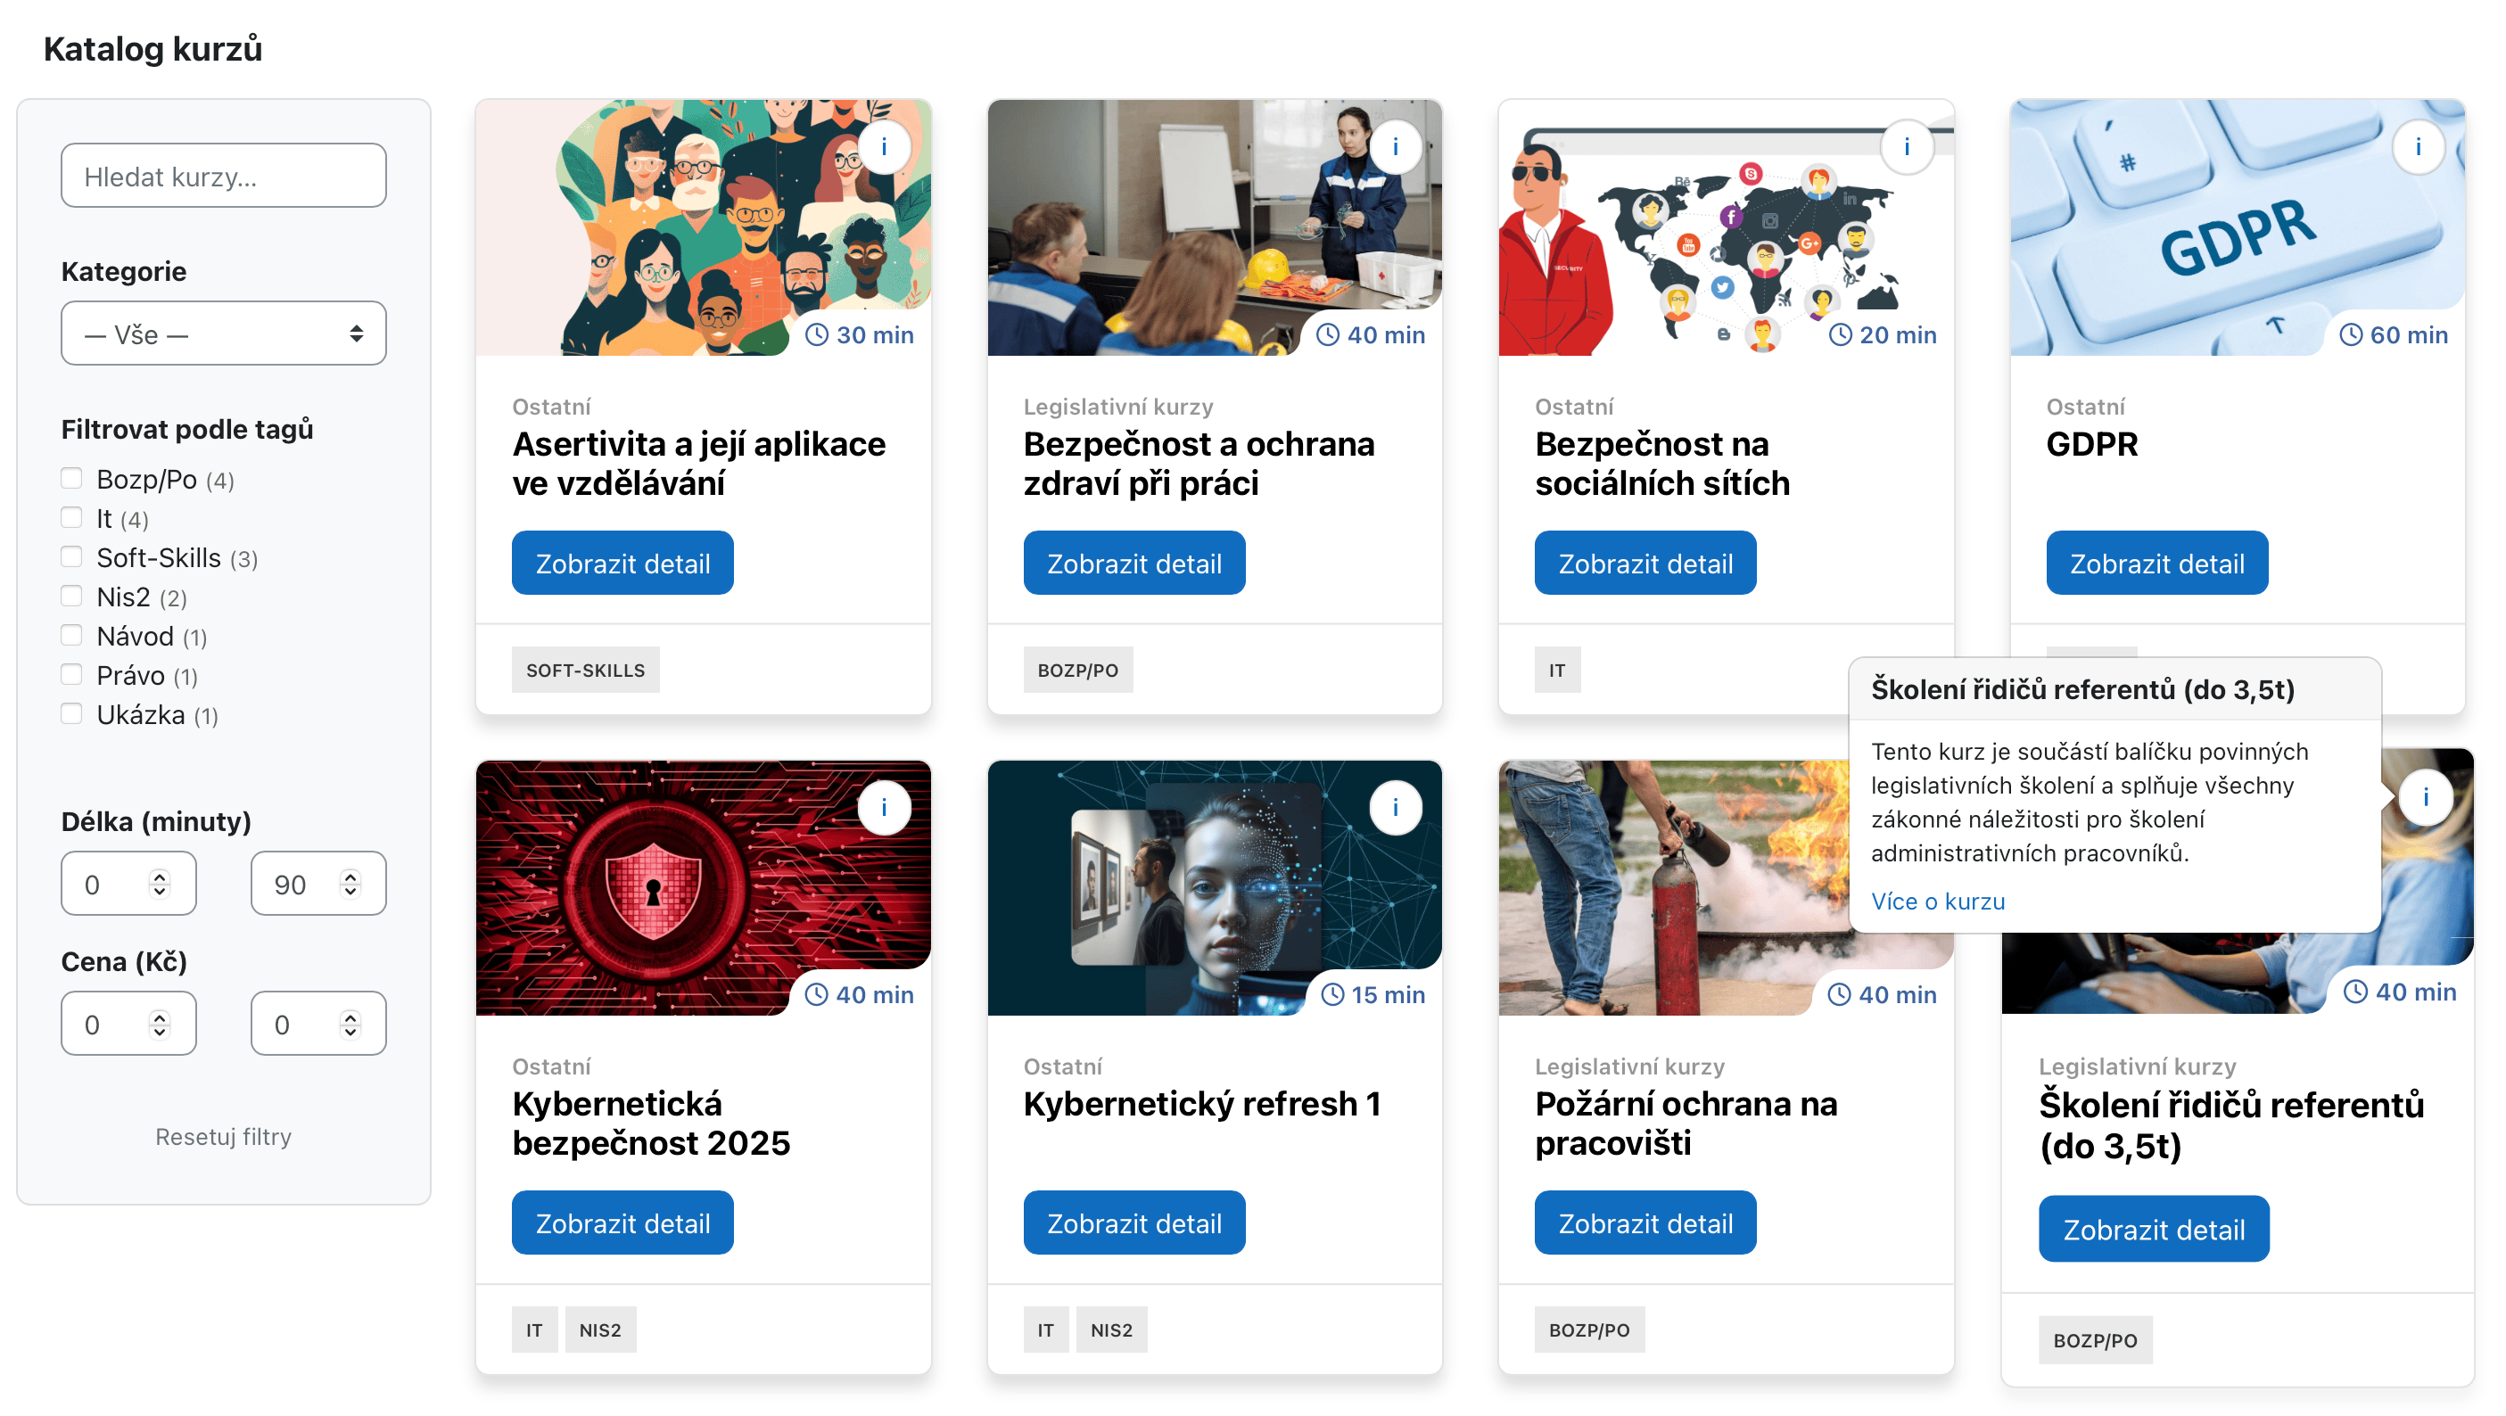Viewport: 2506px width, 1416px height.
Task: Open info icon on Kybernetická bezpečnost 2025
Action: (x=883, y=807)
